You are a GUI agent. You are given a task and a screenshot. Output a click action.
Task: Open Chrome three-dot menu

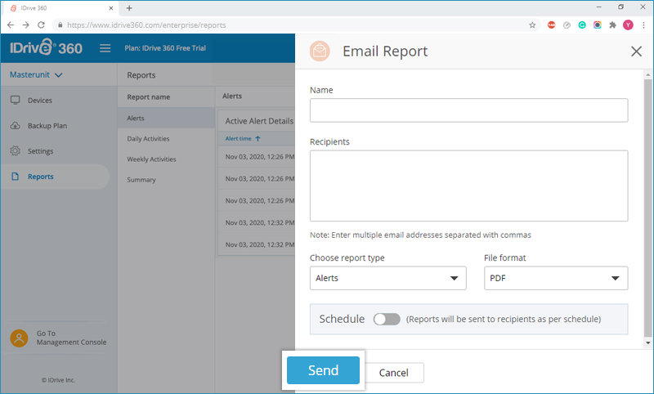coord(643,25)
